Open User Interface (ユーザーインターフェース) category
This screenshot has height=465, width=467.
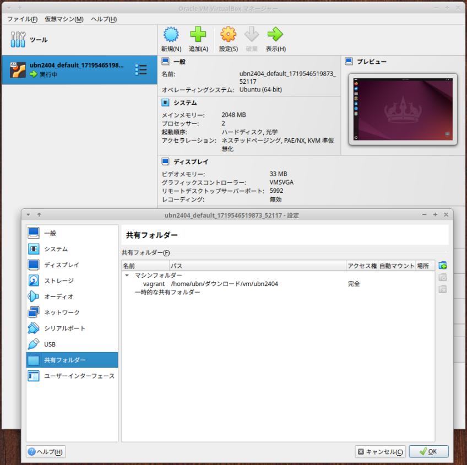click(72, 376)
